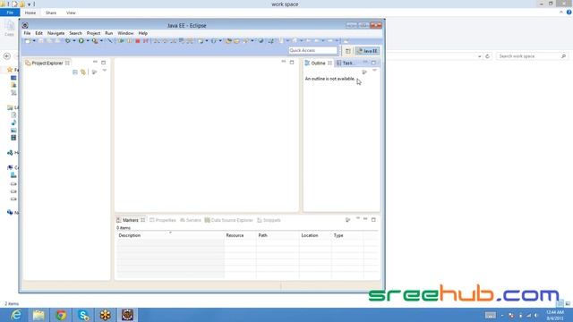
Task: Click Collapse All in Project Explorer
Action: [x=75, y=72]
